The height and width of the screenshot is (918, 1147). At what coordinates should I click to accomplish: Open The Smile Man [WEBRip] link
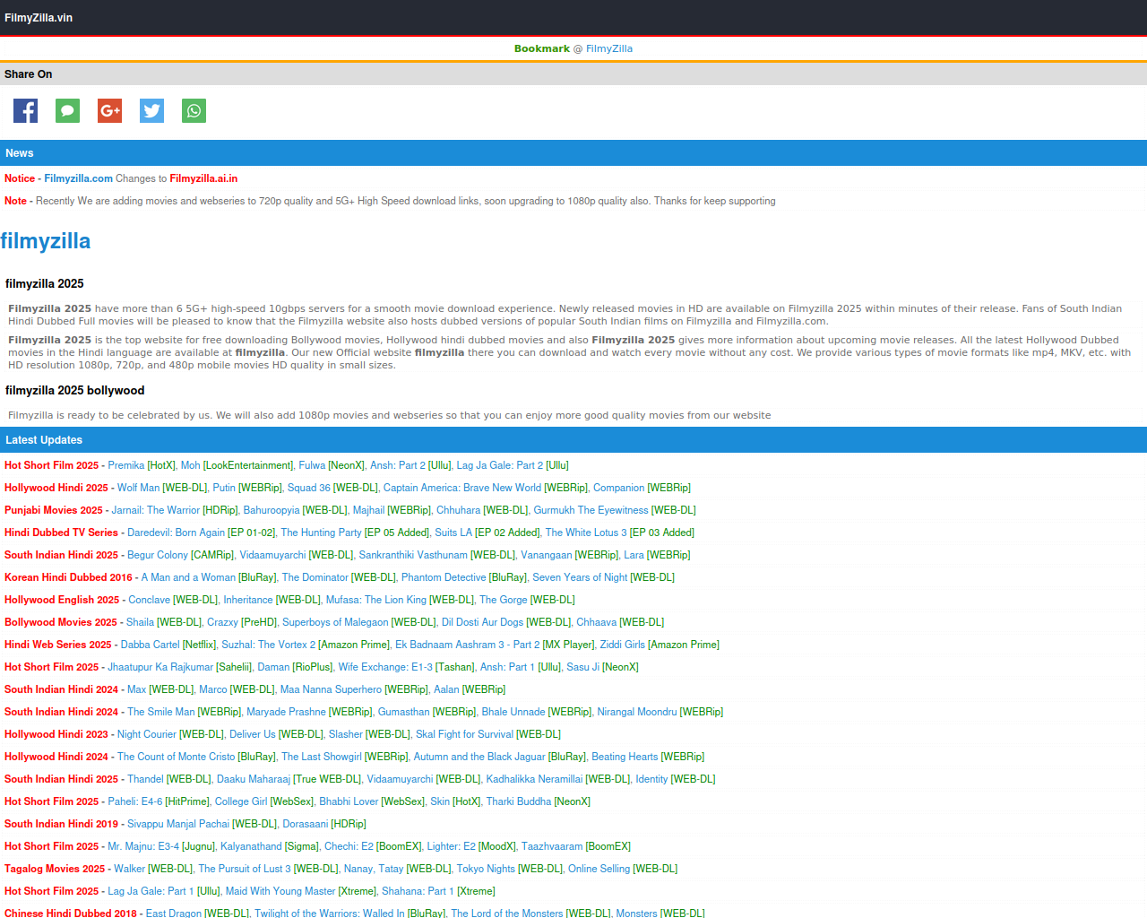(x=185, y=712)
